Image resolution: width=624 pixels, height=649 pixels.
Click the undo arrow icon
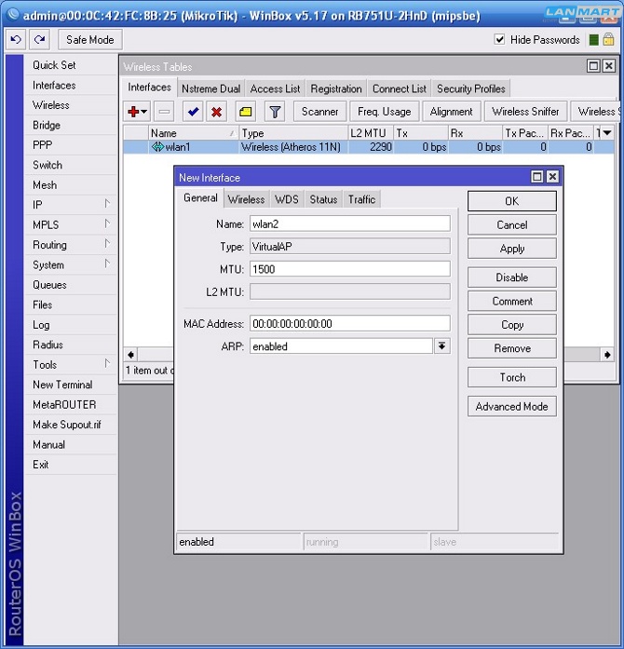(x=16, y=40)
